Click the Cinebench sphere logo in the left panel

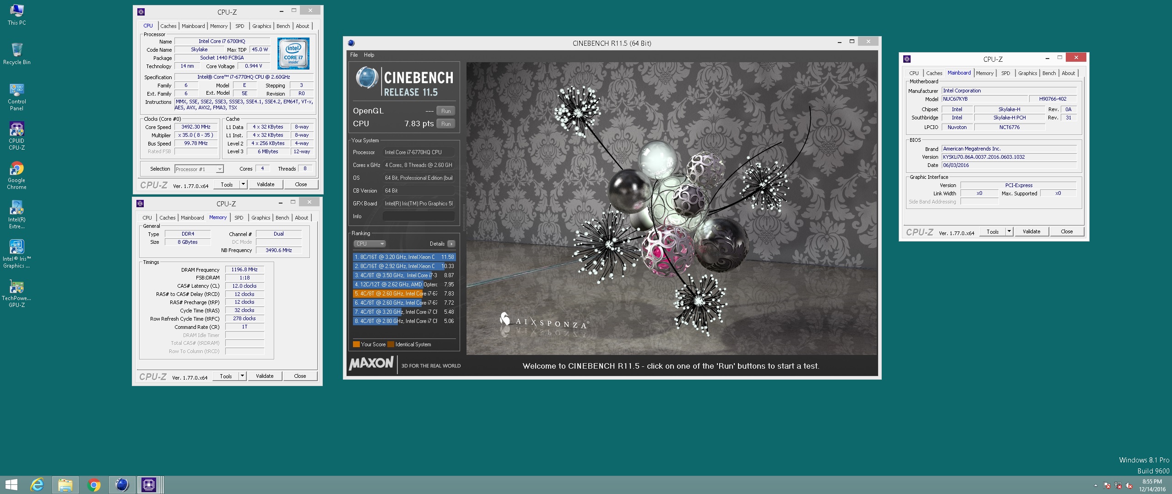(367, 78)
